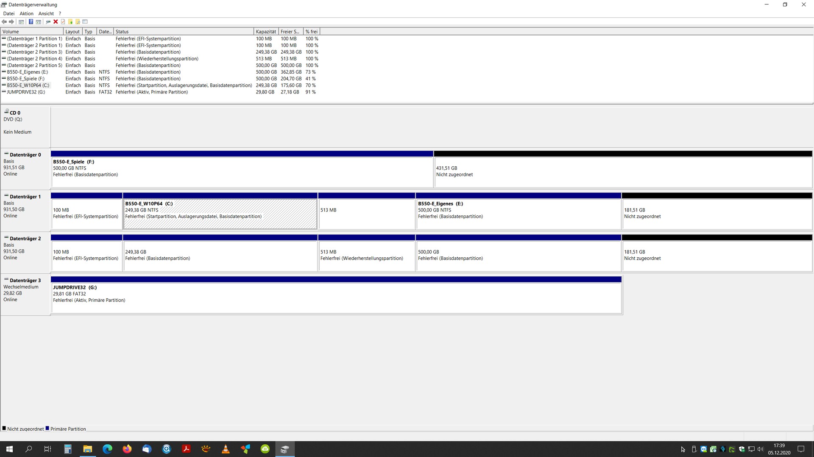Open Firefox from the taskbar

(127, 449)
